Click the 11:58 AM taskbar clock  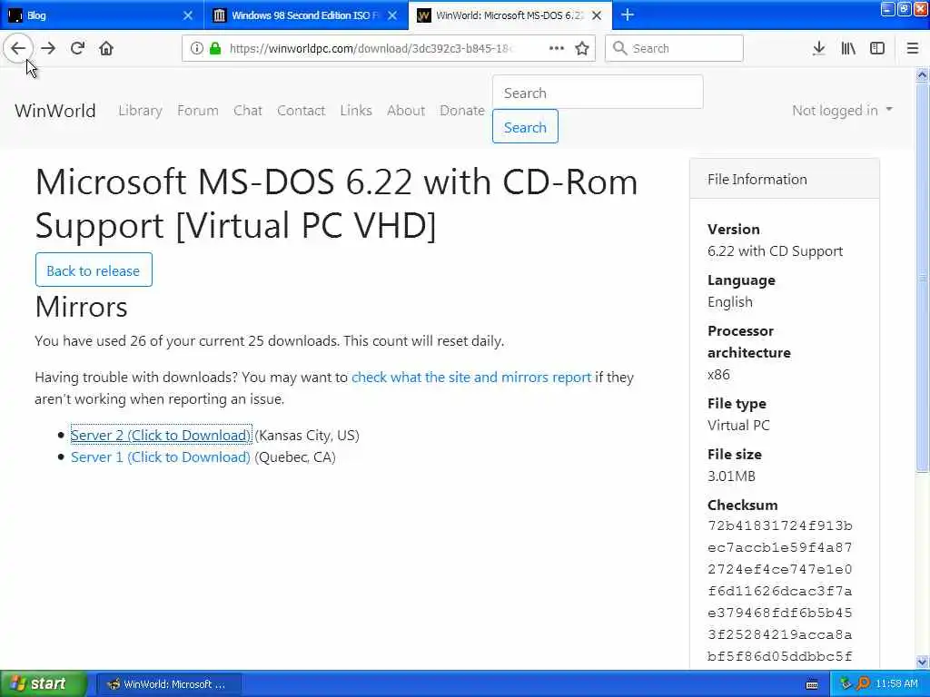(896, 684)
